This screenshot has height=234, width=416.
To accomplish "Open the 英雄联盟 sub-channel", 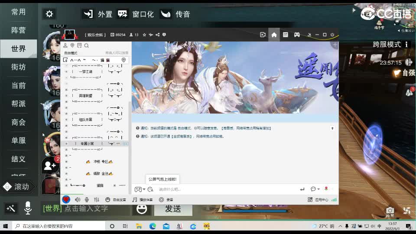I will (x=86, y=96).
